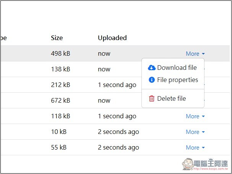Click the 'now' cell beside 498 kB
This screenshot has height=174, width=232.
(104, 54)
